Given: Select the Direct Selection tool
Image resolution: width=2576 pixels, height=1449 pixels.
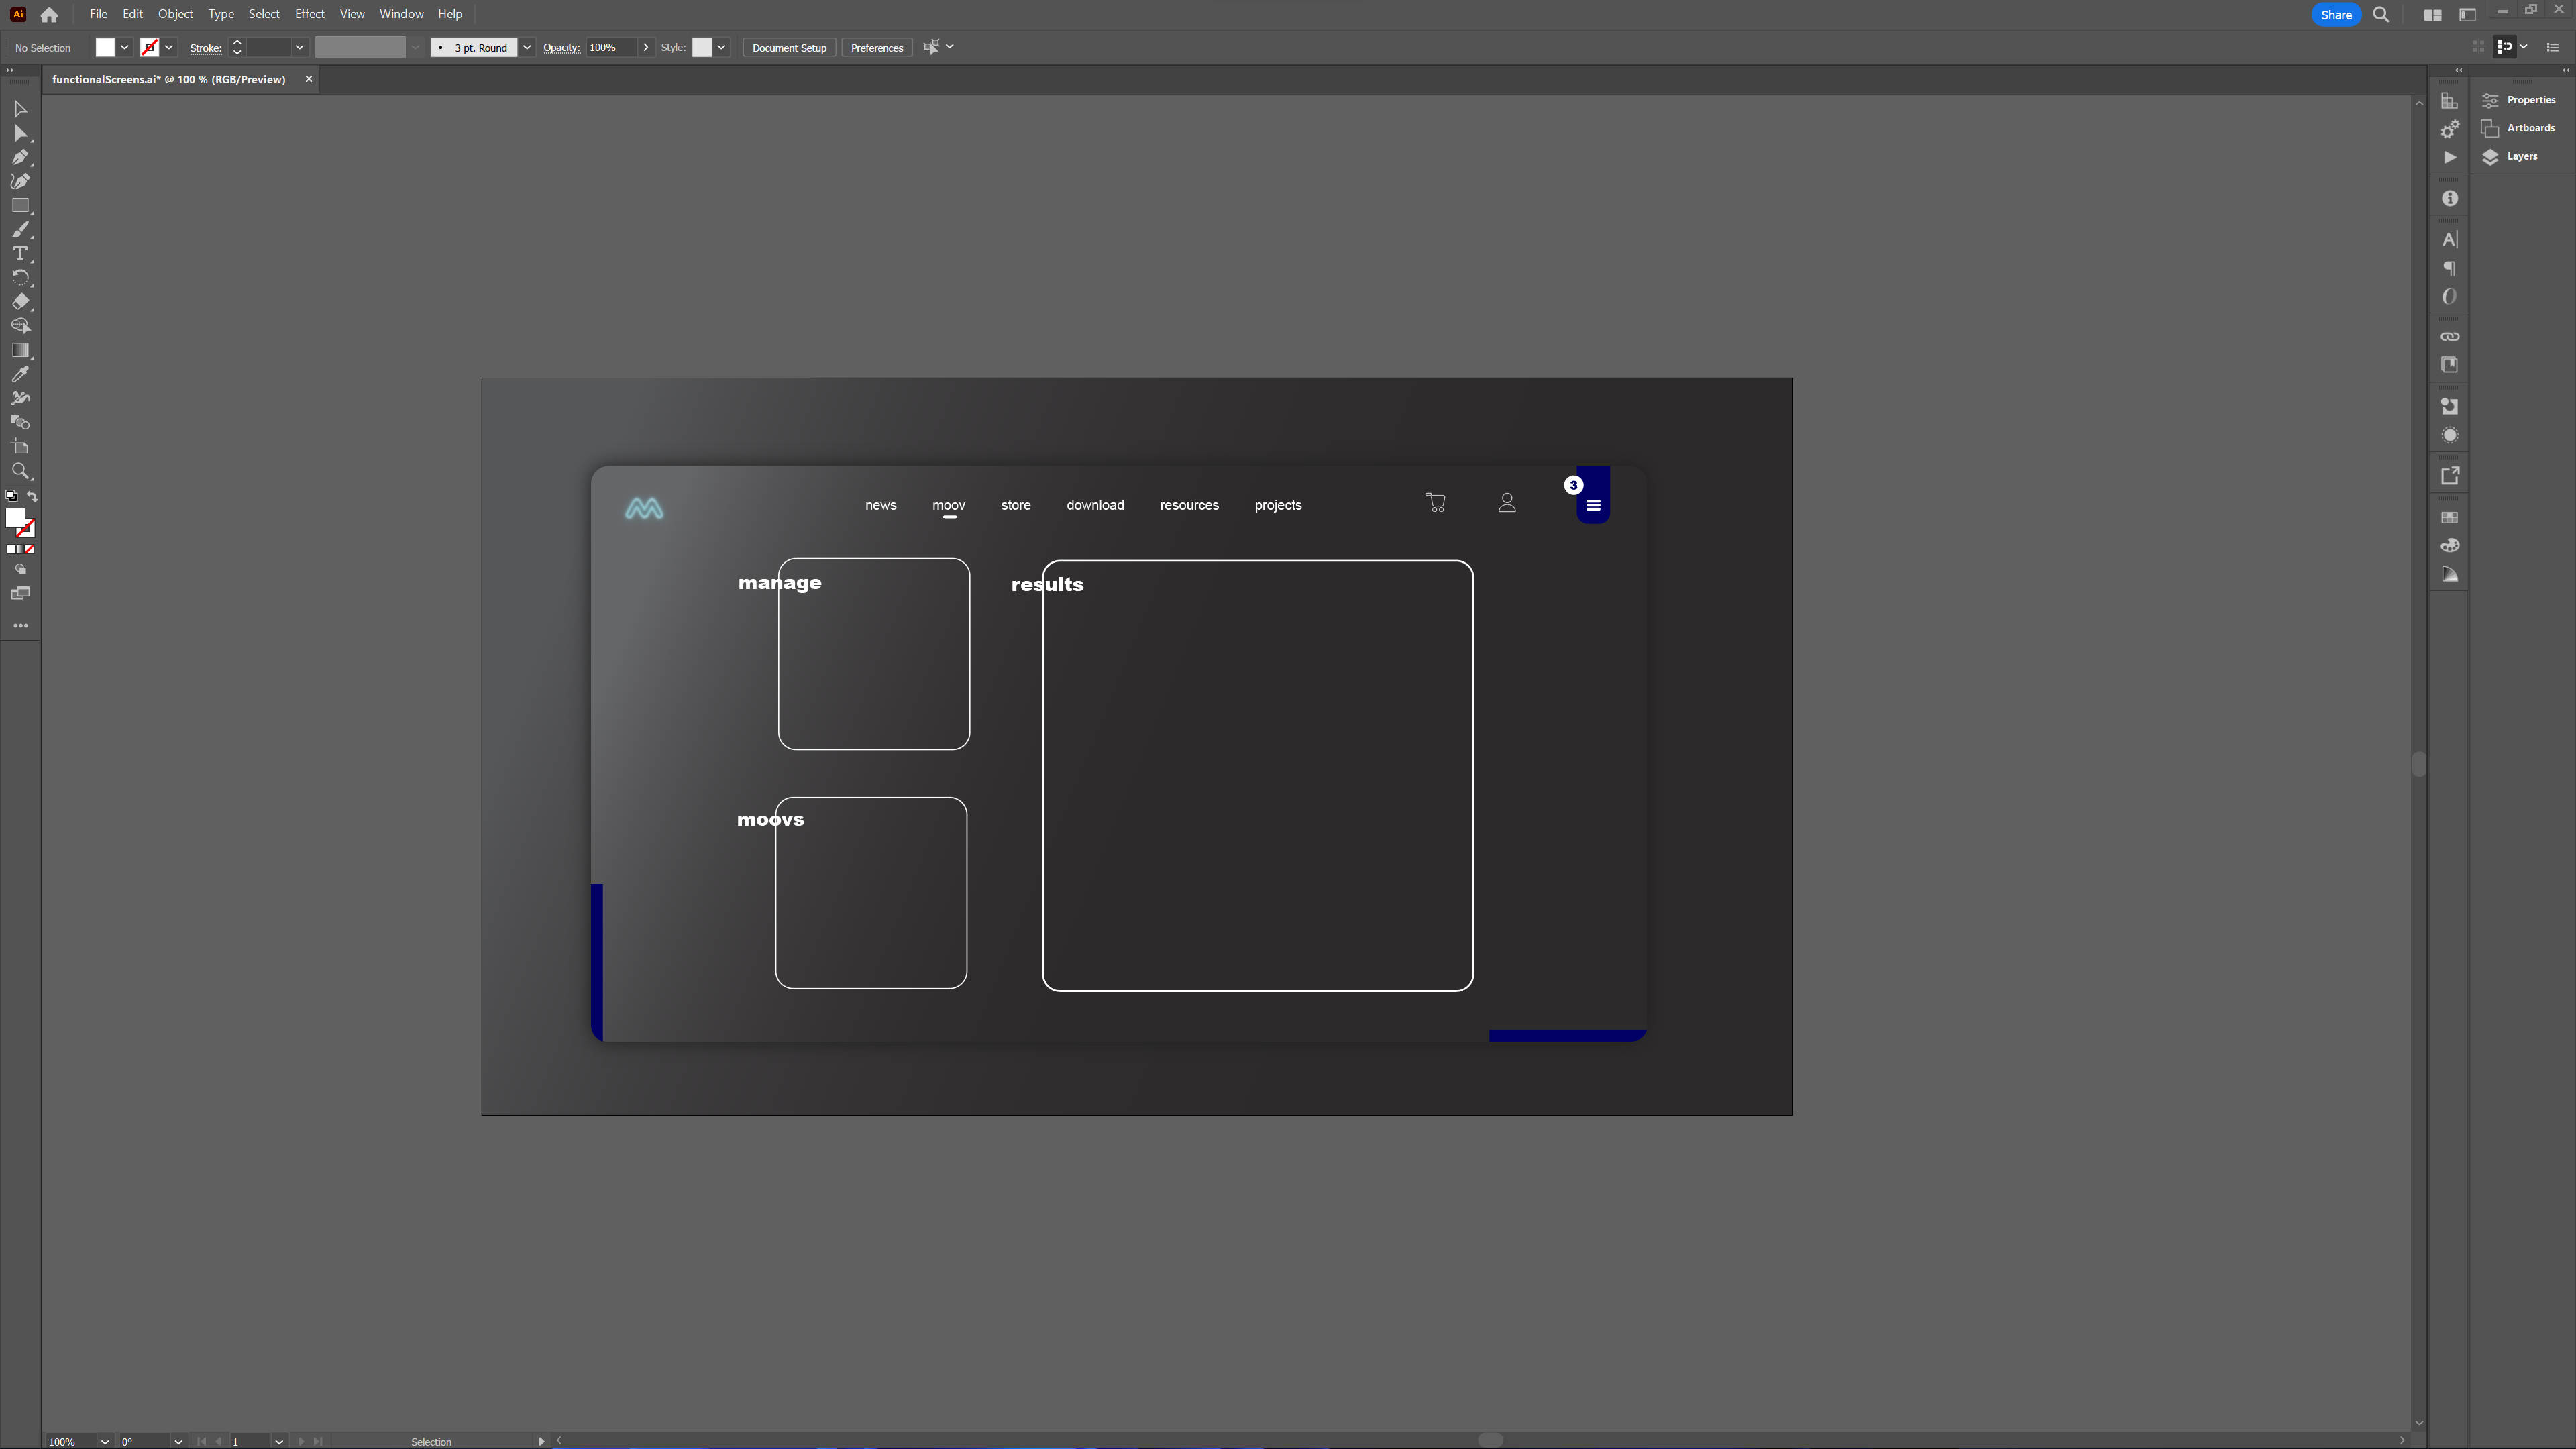Looking at the screenshot, I should click(20, 133).
